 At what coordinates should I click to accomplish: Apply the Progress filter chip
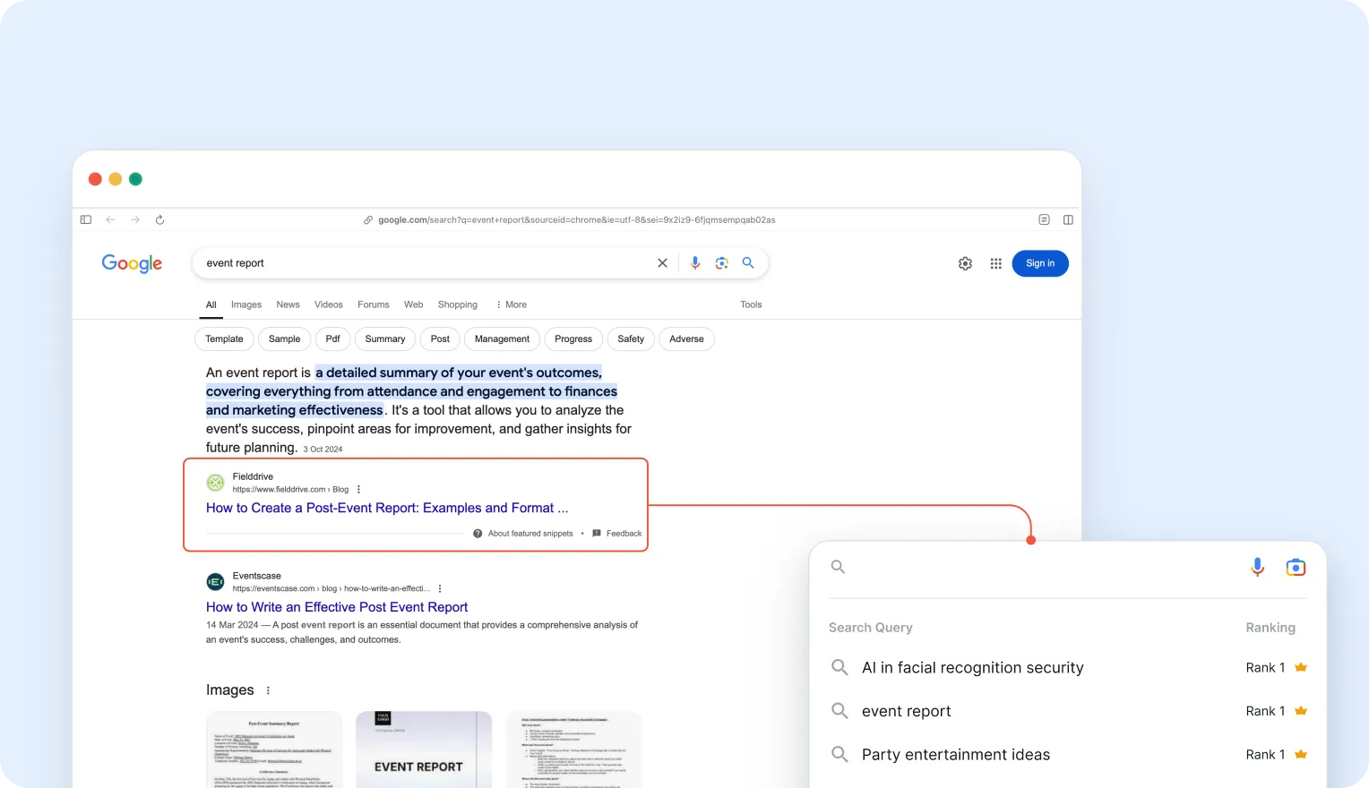coord(573,339)
